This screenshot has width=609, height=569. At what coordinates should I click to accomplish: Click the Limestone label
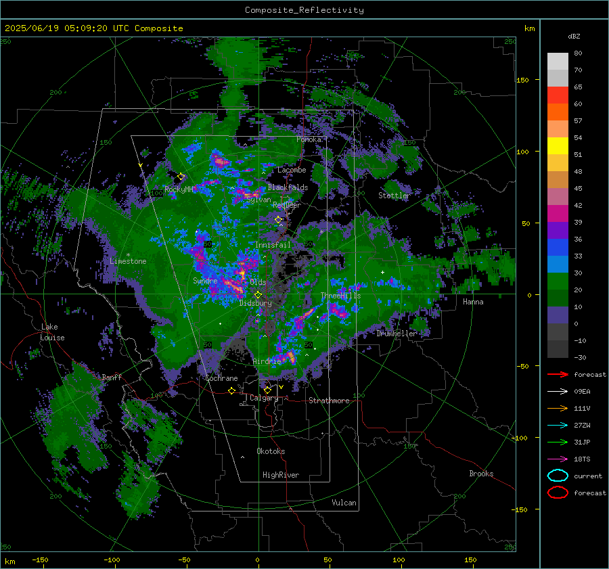click(x=128, y=261)
